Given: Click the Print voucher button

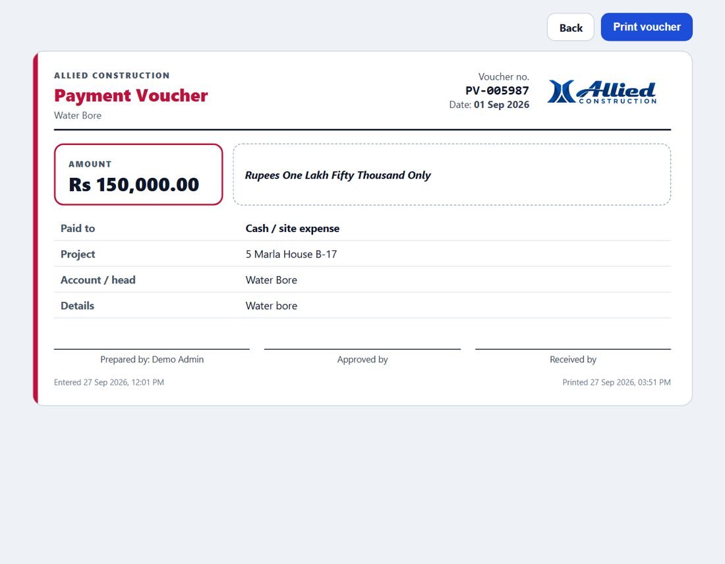Looking at the screenshot, I should tap(647, 27).
